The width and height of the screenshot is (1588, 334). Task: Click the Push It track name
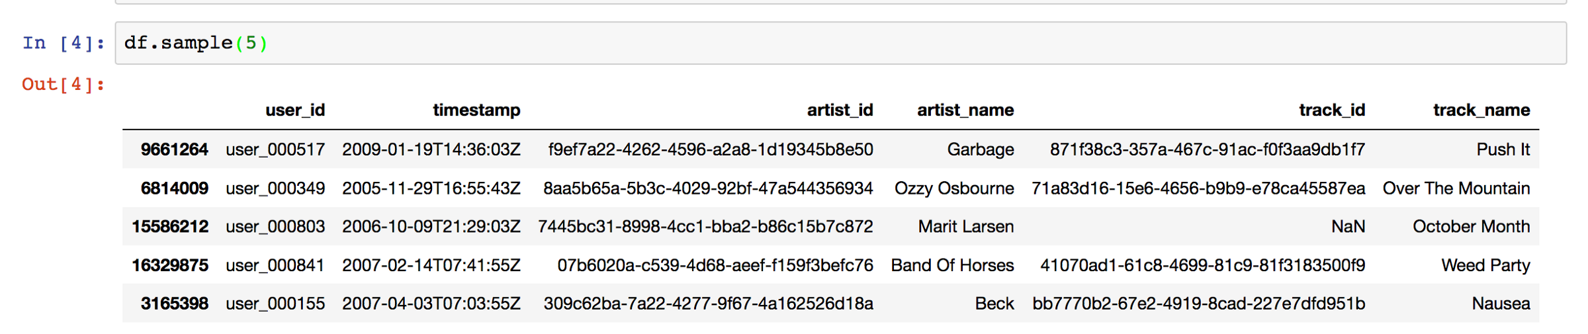point(1503,149)
